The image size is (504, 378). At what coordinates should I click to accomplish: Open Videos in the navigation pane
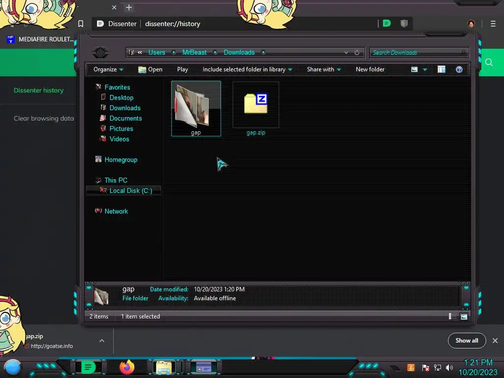coord(119,139)
